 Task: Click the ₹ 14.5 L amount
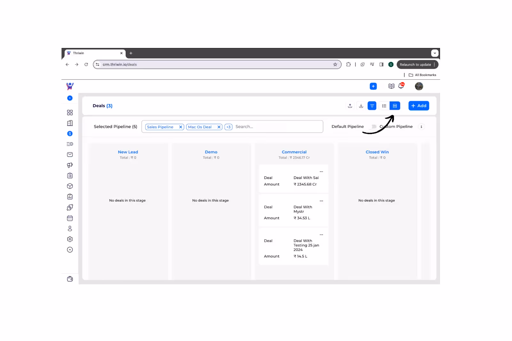300,256
